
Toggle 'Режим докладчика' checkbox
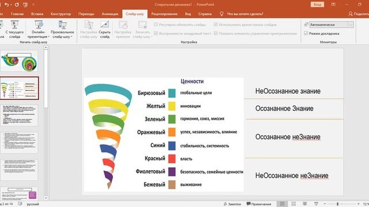pyautogui.click(x=306, y=33)
